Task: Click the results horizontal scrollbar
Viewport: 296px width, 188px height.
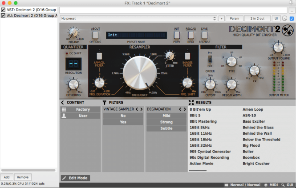Action: pyautogui.click(x=198, y=171)
